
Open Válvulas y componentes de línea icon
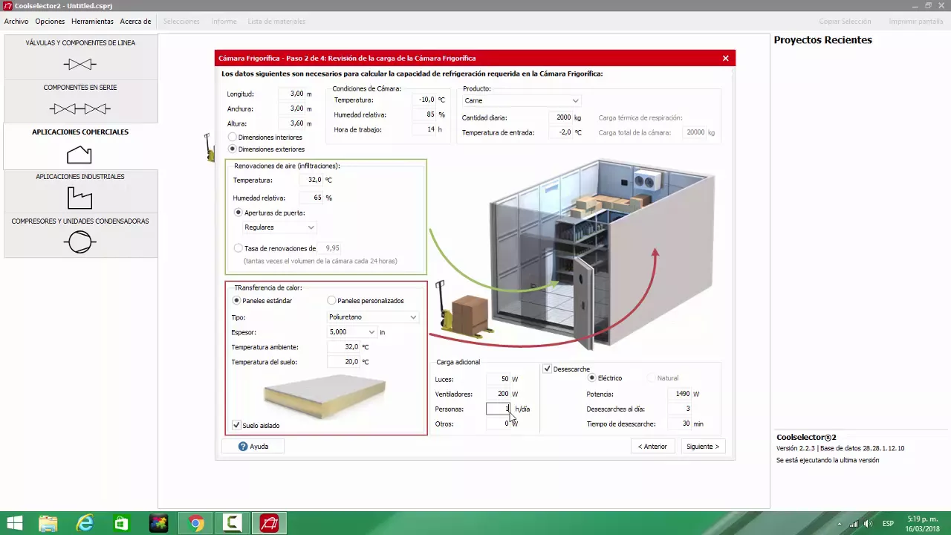[x=79, y=65]
